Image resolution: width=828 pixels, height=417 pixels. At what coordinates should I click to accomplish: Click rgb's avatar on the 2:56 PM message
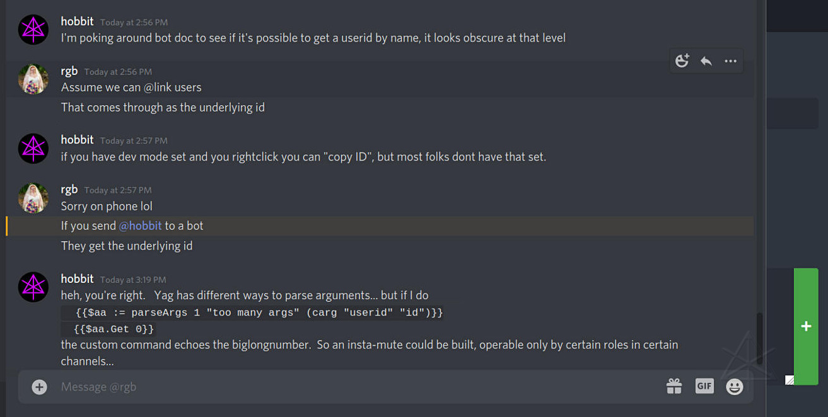(x=33, y=79)
